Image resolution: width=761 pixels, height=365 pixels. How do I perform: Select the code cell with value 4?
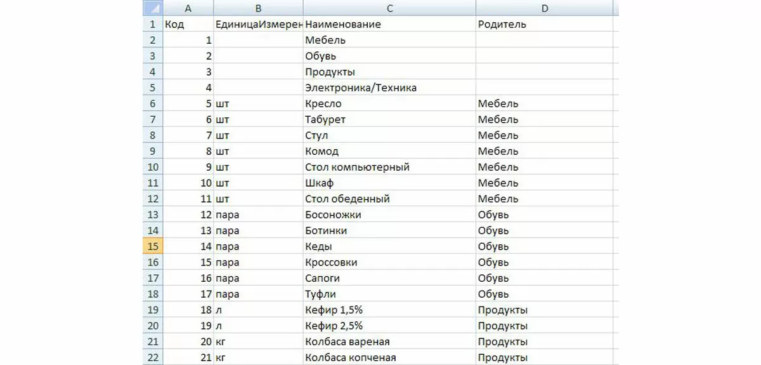coord(188,88)
